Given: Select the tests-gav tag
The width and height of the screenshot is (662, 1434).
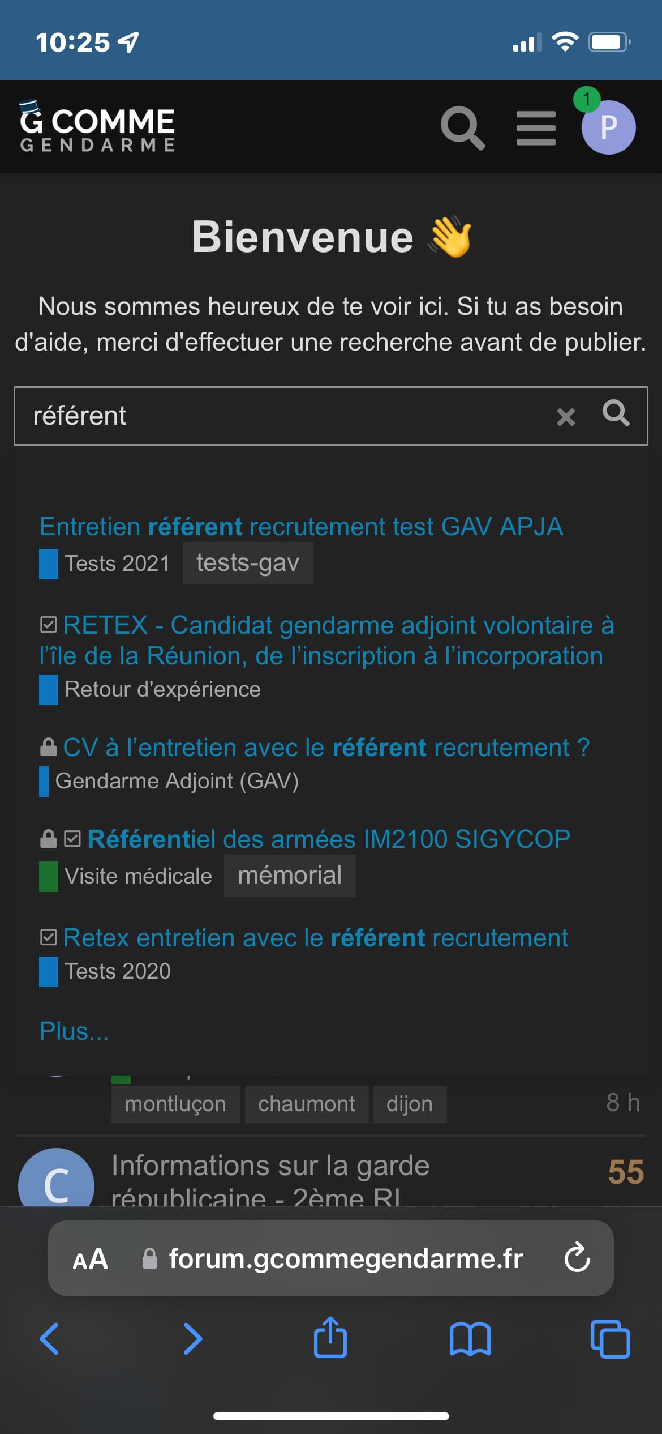Looking at the screenshot, I should tap(248, 563).
